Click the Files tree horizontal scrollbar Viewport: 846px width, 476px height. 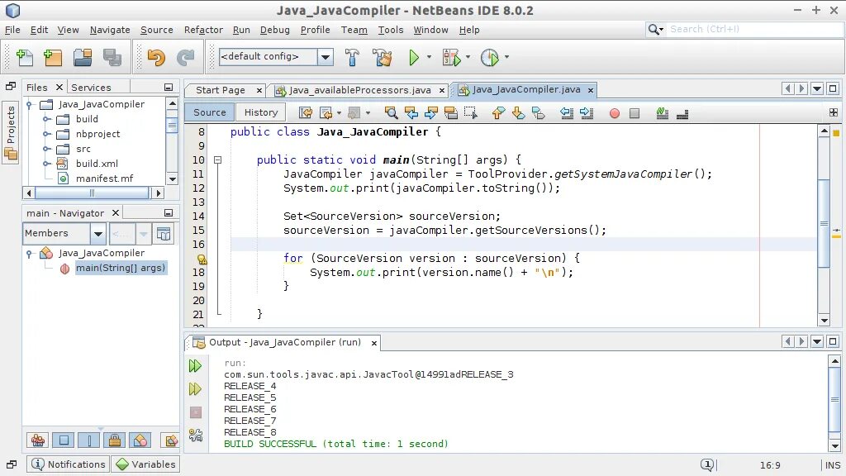coord(92,193)
